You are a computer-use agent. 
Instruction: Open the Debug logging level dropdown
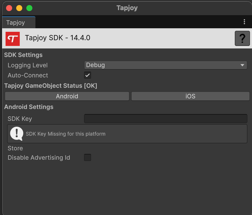(x=165, y=65)
